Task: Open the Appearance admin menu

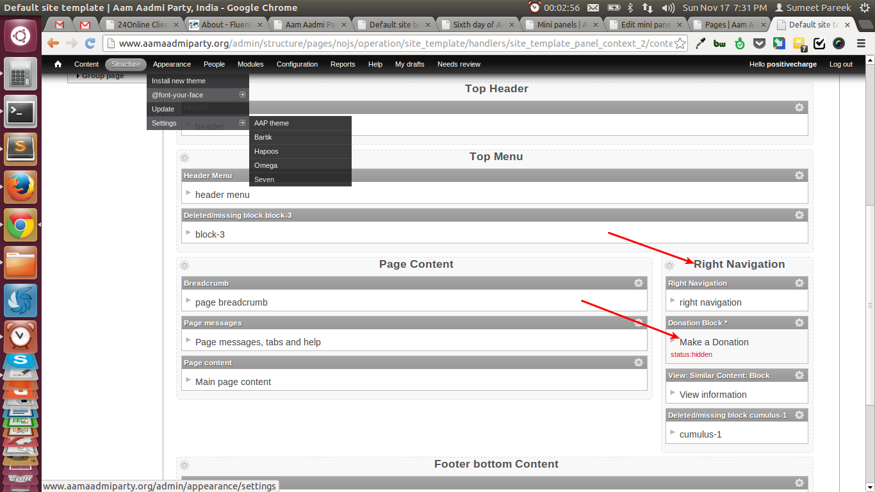Action: point(172,64)
